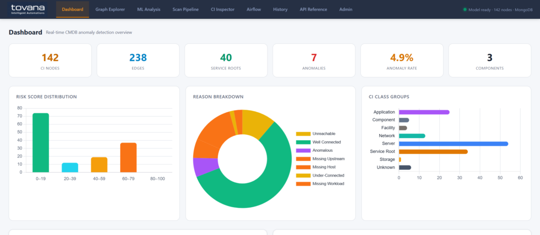The width and height of the screenshot is (540, 235).
Task: Click the Unreachable legend color box
Action: click(x=303, y=134)
